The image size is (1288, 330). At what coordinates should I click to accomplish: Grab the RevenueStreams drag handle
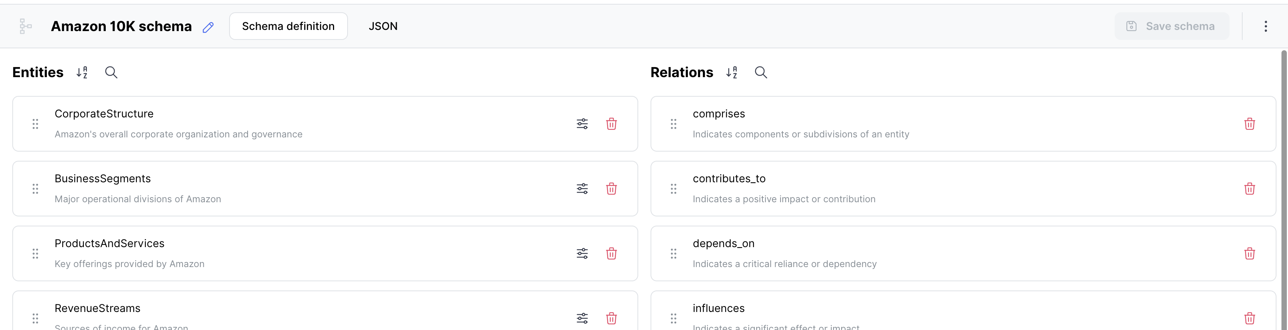(35, 318)
